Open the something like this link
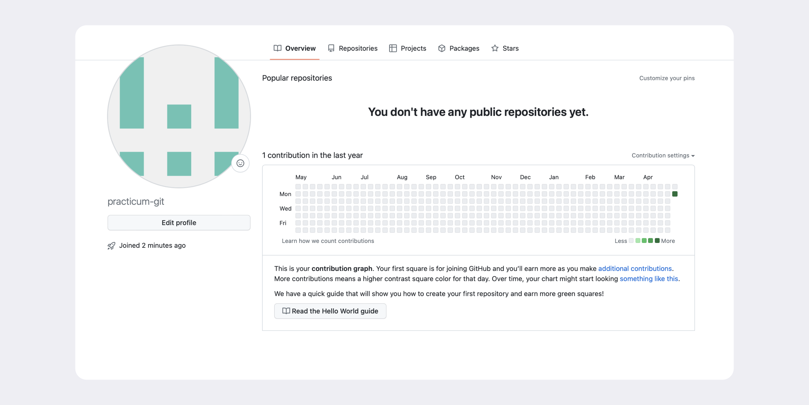Viewport: 809px width, 405px height. click(x=649, y=279)
